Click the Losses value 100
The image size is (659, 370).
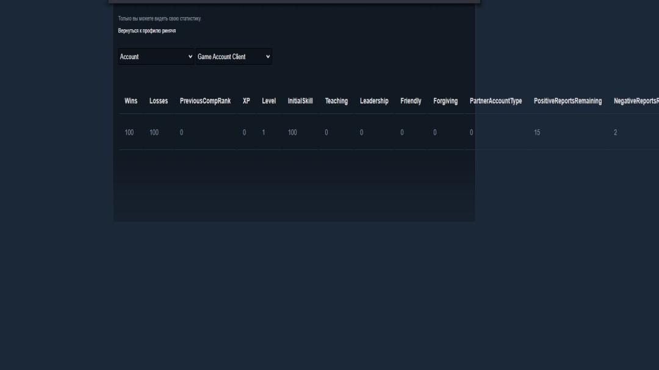(x=154, y=132)
